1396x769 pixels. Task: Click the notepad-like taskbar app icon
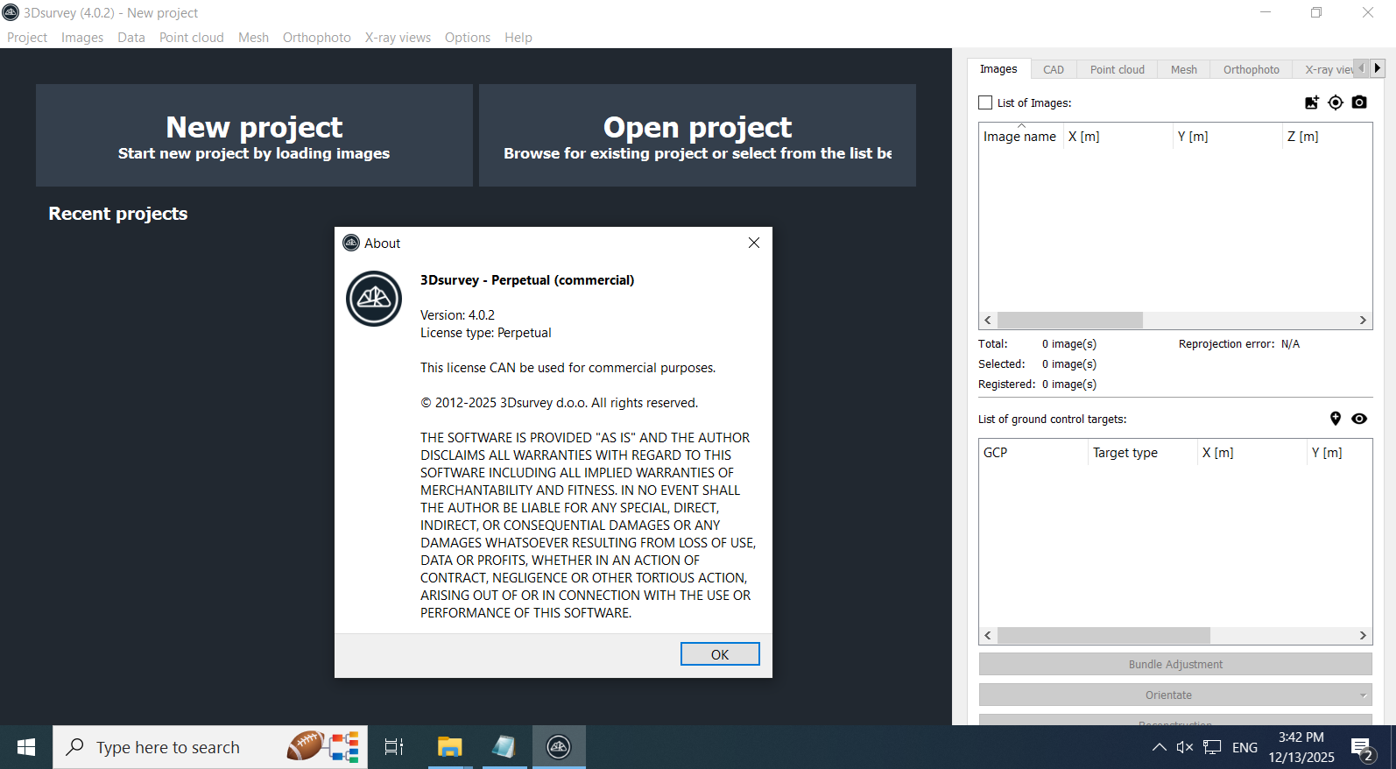click(504, 747)
